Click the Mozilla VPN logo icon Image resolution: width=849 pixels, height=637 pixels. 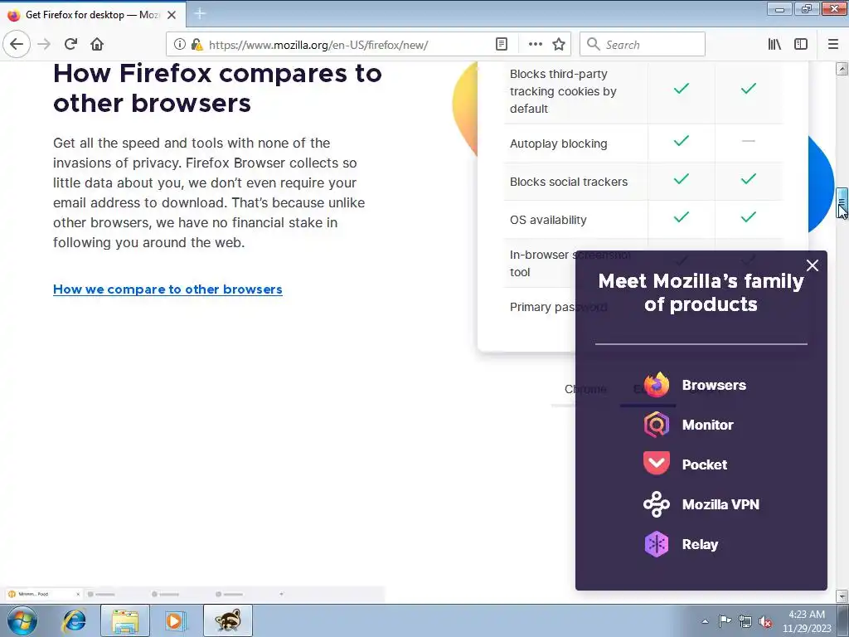[657, 503]
